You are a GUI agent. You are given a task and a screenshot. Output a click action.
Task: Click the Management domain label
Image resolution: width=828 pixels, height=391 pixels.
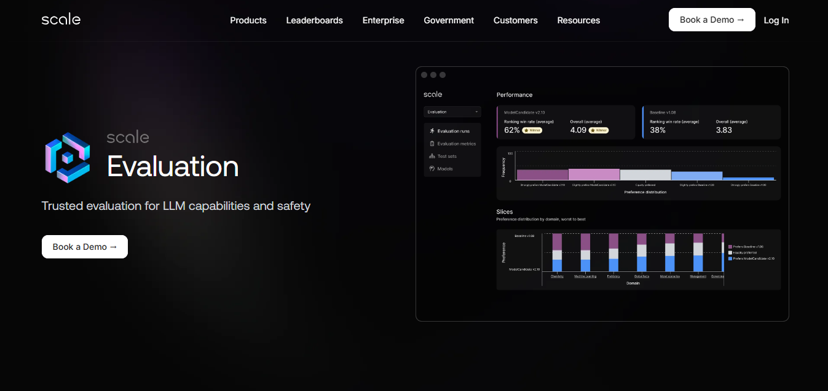click(x=698, y=276)
